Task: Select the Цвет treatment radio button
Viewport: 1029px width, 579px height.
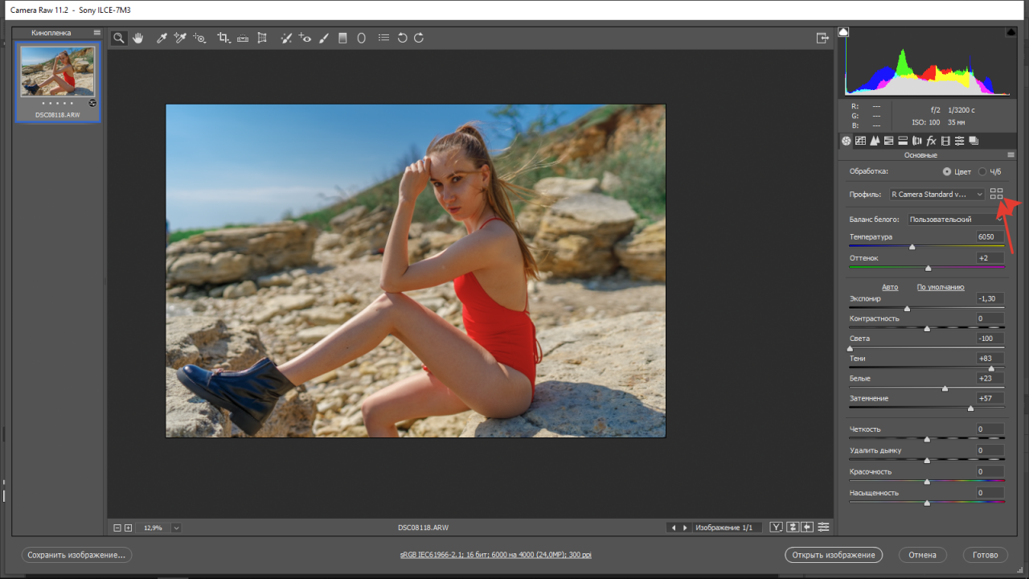Action: (947, 171)
